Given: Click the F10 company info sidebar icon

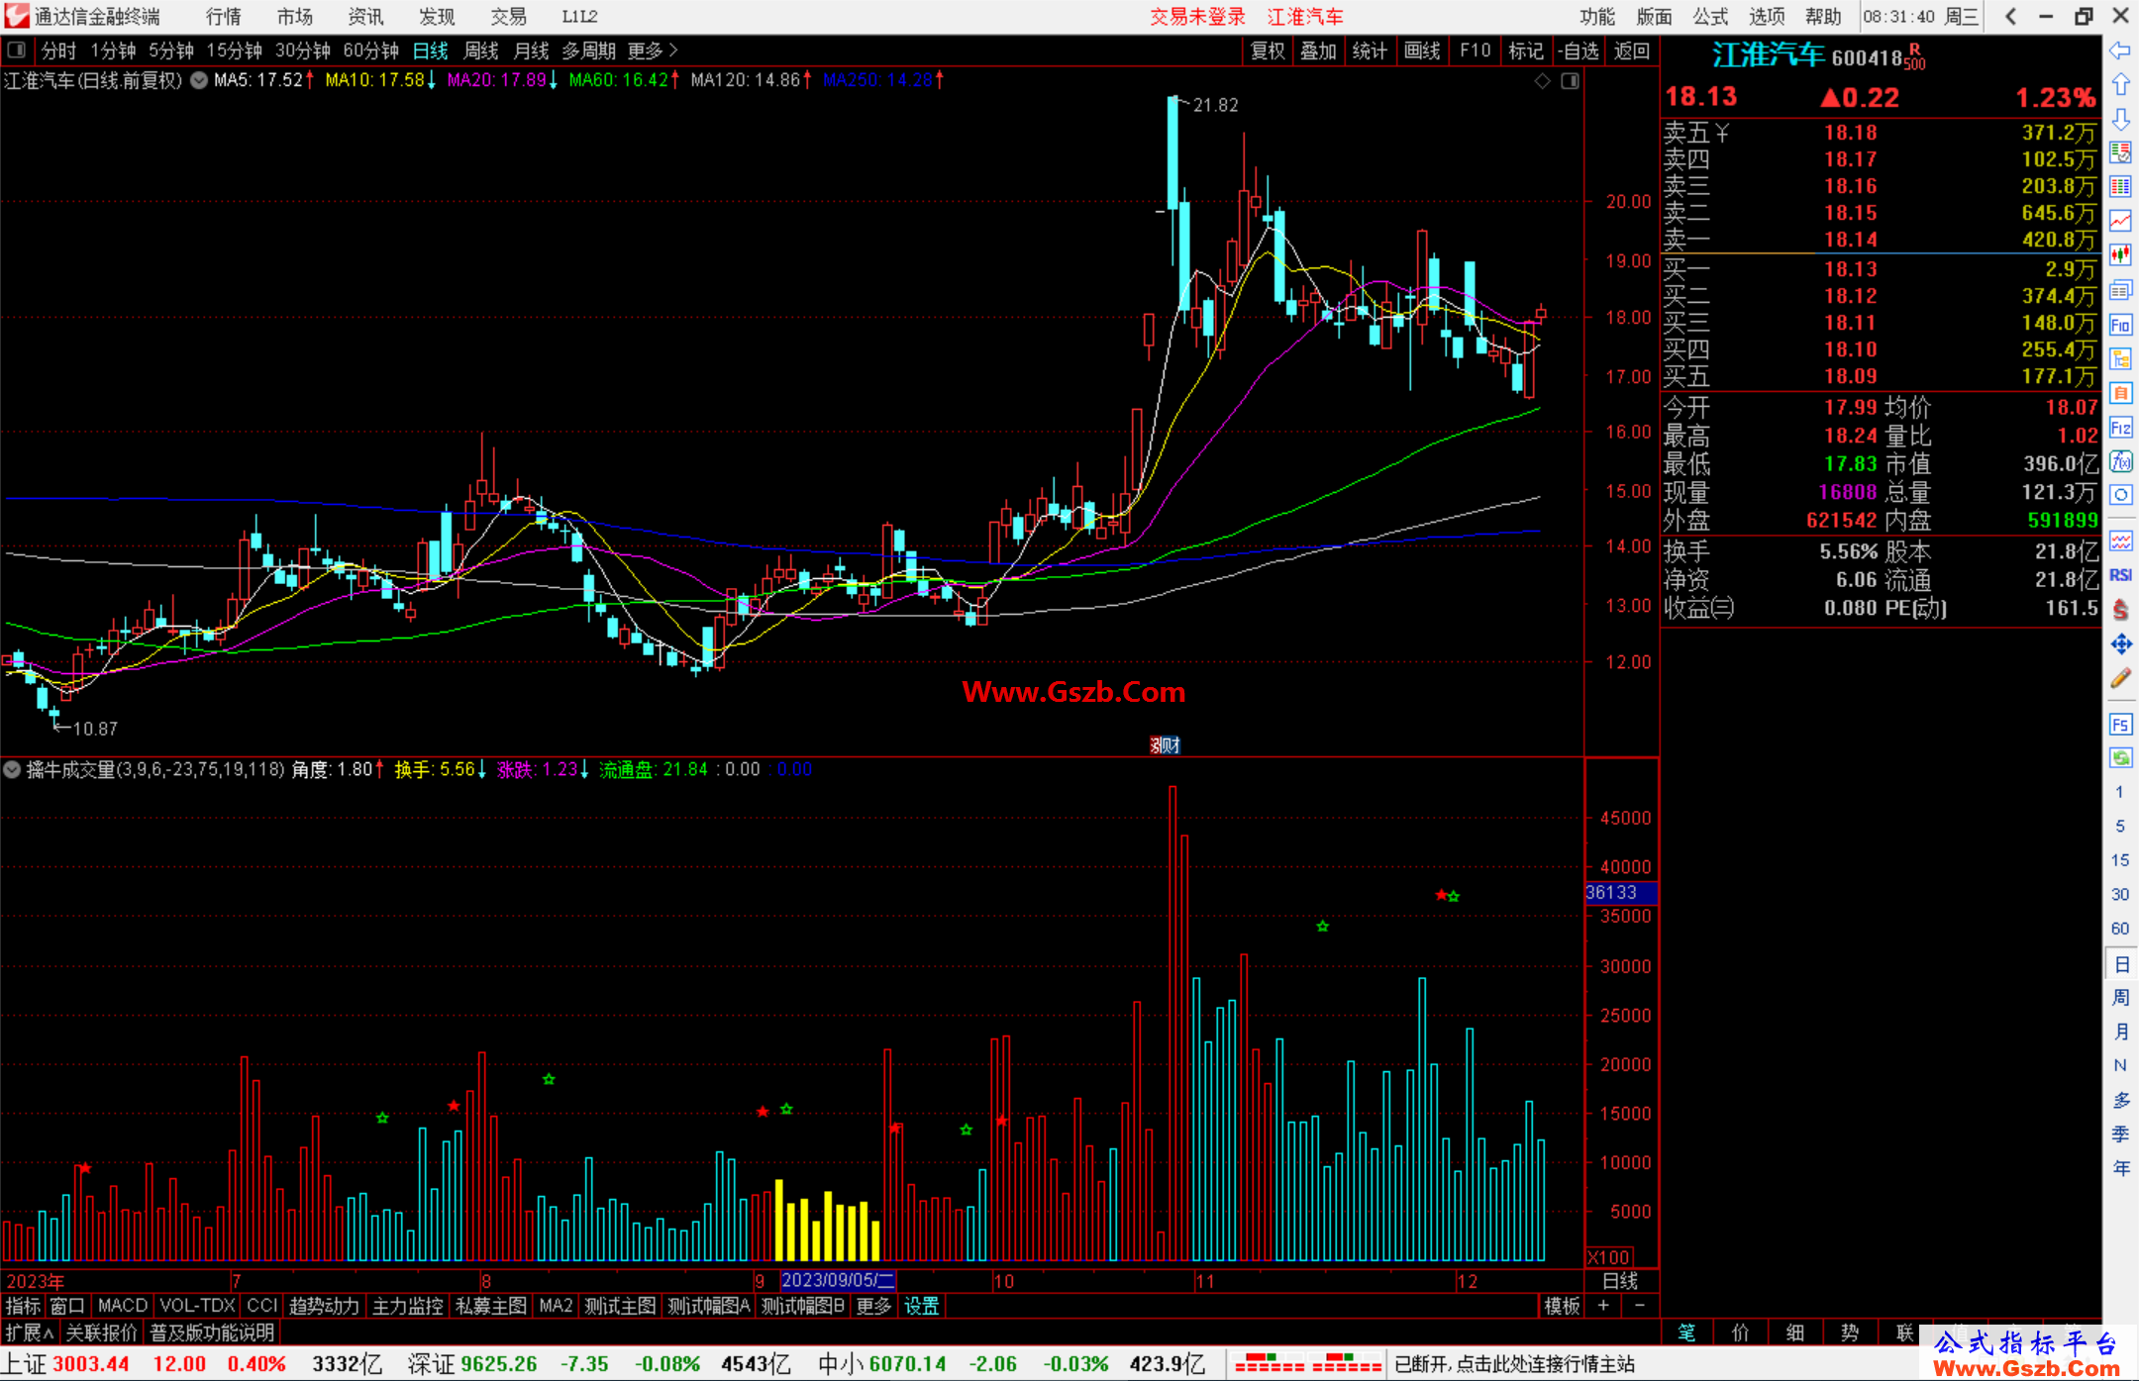Looking at the screenshot, I should [2120, 325].
